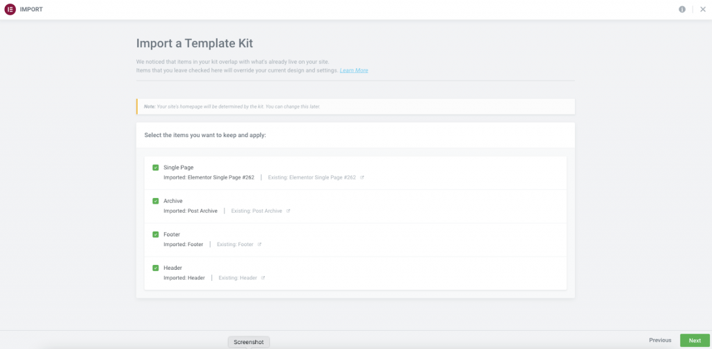712x349 pixels.
Task: Uncheck the Single Page checkbox
Action: (156, 168)
